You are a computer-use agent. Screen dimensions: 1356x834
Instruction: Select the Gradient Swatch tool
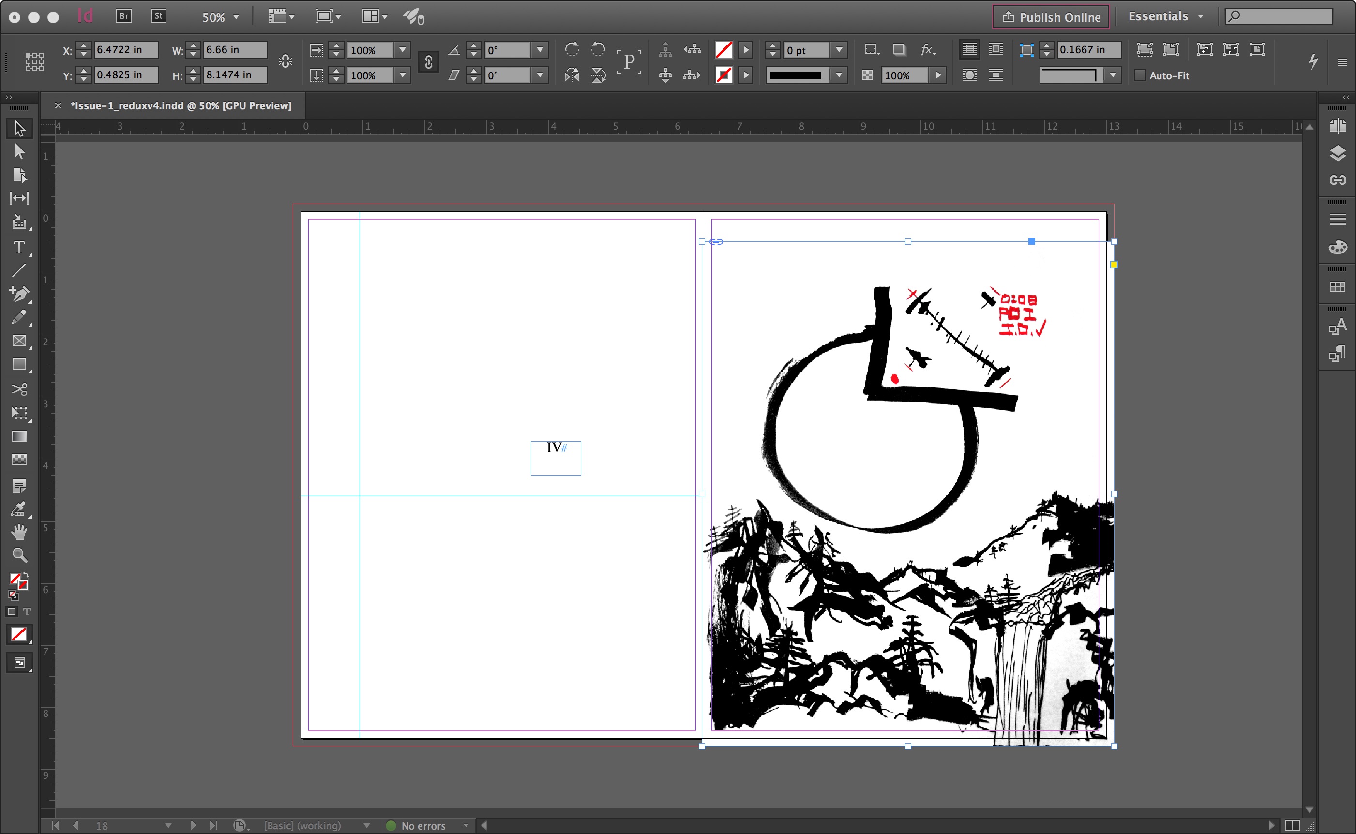click(19, 436)
